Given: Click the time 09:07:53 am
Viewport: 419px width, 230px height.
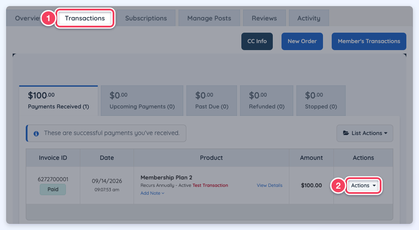Looking at the screenshot, I should click(107, 190).
